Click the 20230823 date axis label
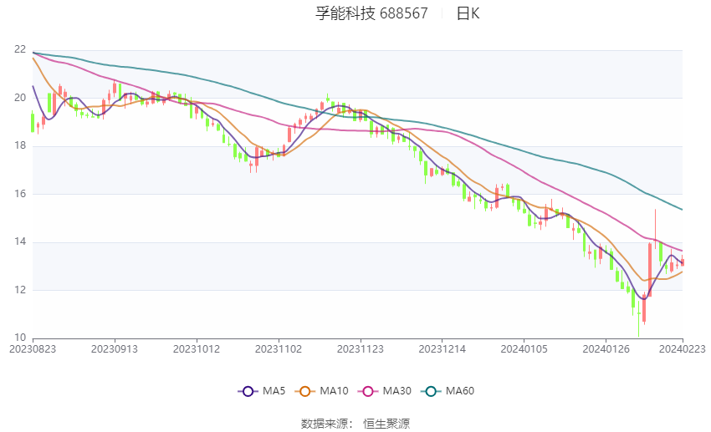This screenshot has width=711, height=432. click(33, 349)
